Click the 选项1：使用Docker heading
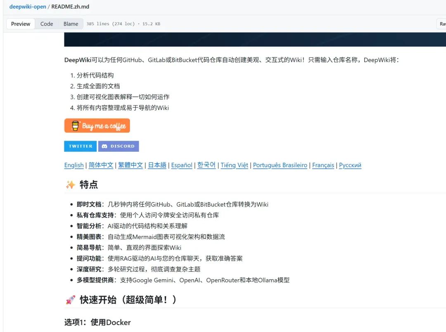 97,323
